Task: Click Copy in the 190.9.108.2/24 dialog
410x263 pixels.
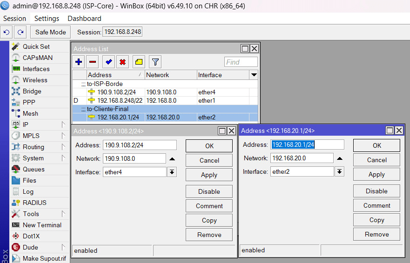Action: click(209, 220)
